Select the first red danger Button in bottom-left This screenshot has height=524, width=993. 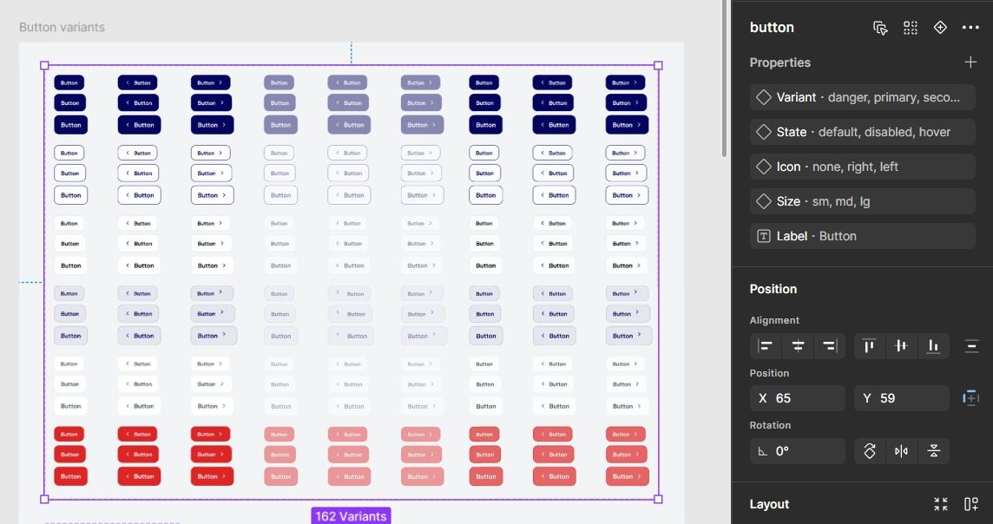[69, 434]
